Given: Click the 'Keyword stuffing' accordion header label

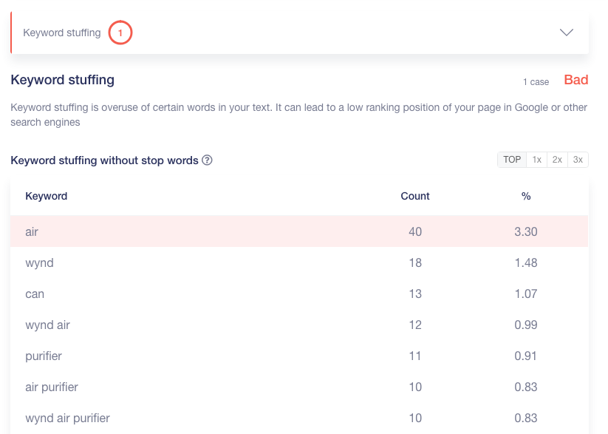Looking at the screenshot, I should tap(62, 33).
